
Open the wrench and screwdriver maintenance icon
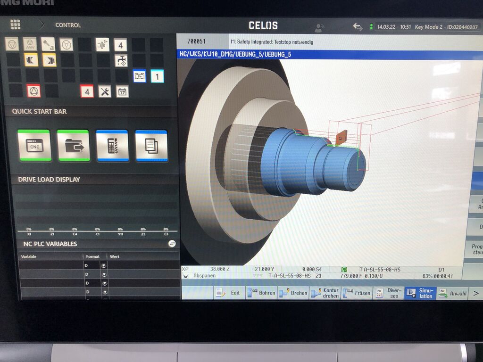[x=105, y=91]
